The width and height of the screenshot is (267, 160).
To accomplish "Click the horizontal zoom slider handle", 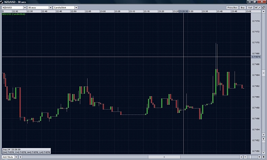I will point(250,157).
